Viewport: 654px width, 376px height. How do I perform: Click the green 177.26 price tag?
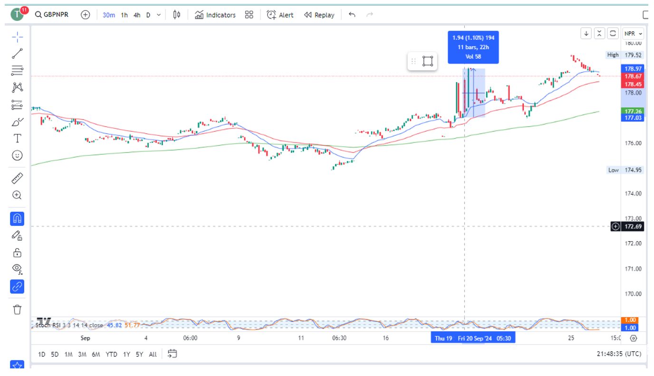coord(633,111)
